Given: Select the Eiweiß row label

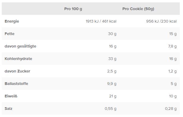Looking at the screenshot, I should pyautogui.click(x=11, y=96).
